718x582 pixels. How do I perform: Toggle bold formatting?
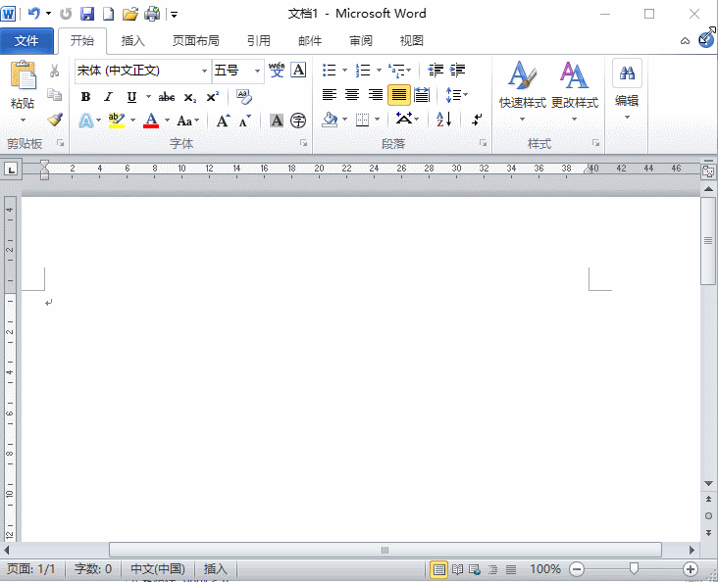85,97
